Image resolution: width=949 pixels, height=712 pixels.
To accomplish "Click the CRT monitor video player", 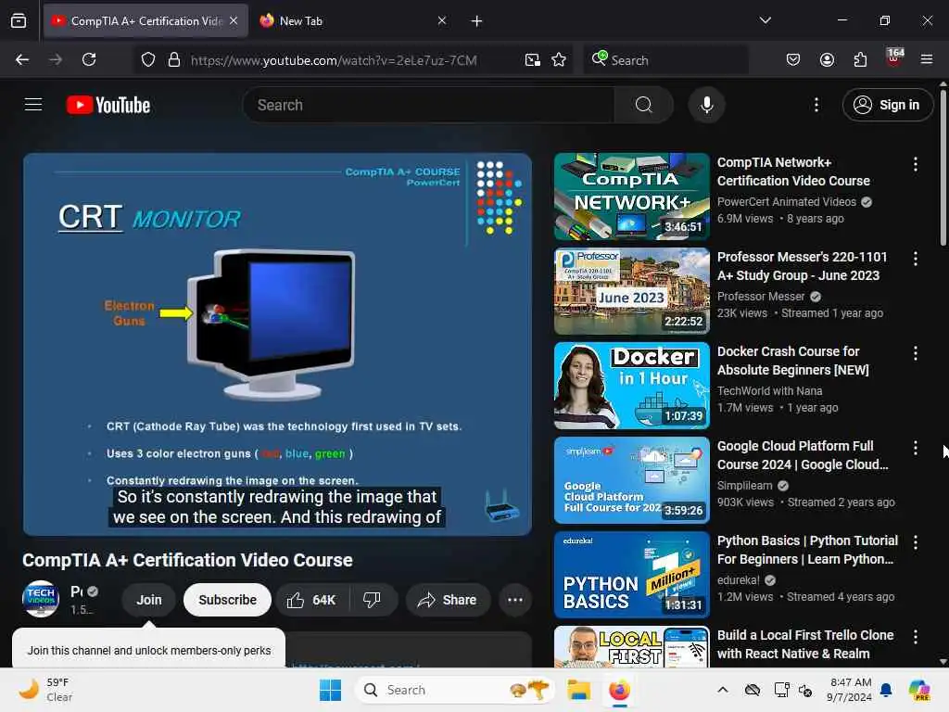I will coord(277,344).
